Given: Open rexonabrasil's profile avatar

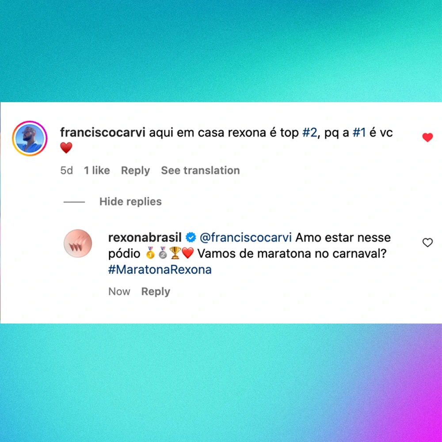Looking at the screenshot, I should [78, 243].
